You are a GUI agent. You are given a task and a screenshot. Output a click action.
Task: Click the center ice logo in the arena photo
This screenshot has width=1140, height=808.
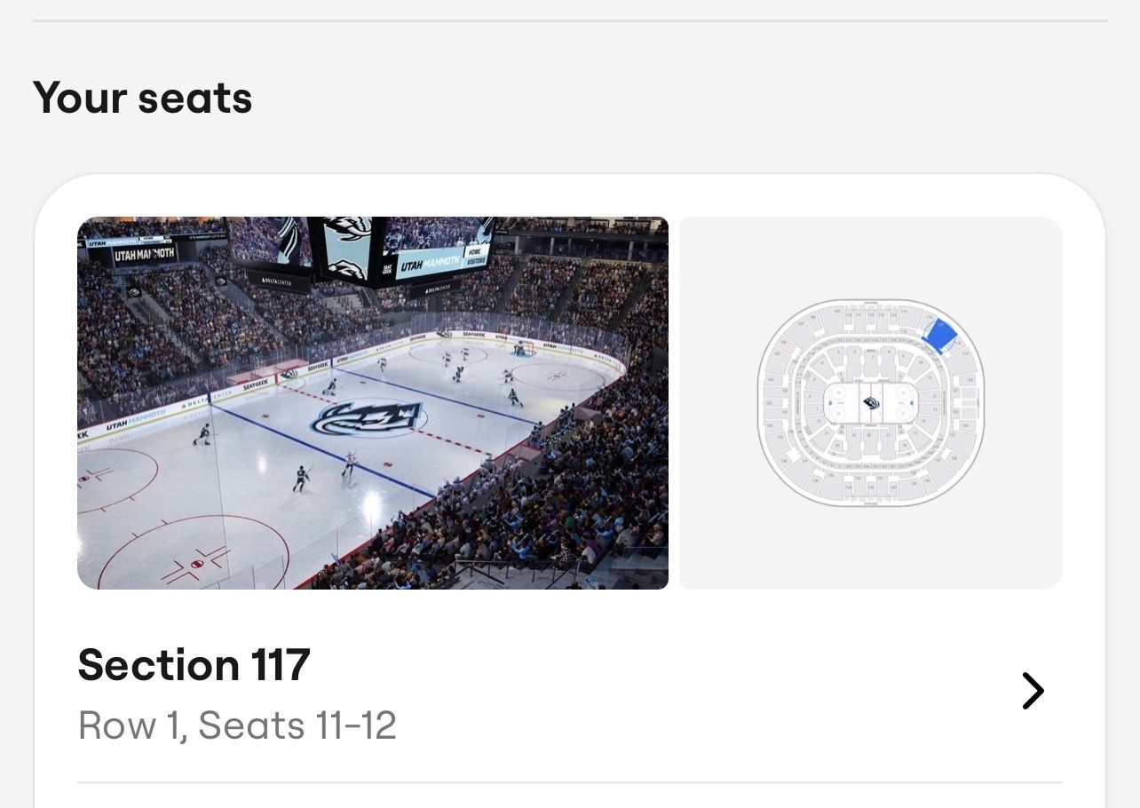coord(368,419)
